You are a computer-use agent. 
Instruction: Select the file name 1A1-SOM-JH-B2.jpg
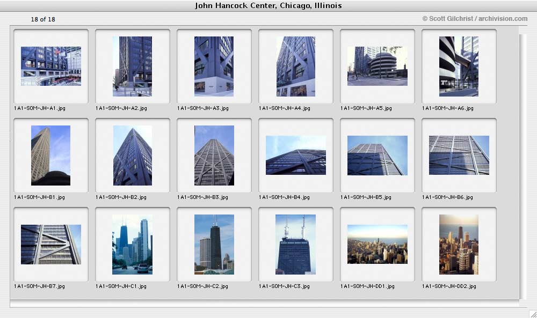tap(121, 197)
